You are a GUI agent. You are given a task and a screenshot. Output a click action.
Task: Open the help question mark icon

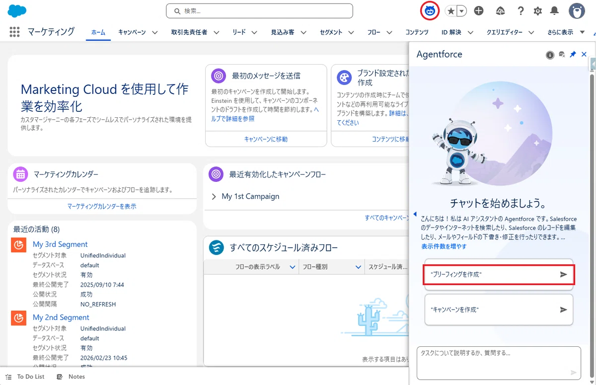click(x=521, y=11)
